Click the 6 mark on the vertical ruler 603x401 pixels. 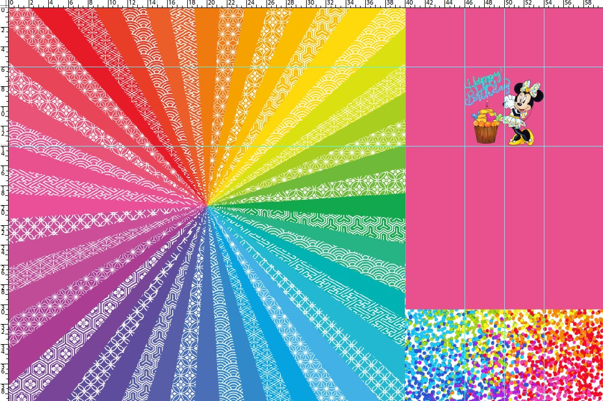3,70
